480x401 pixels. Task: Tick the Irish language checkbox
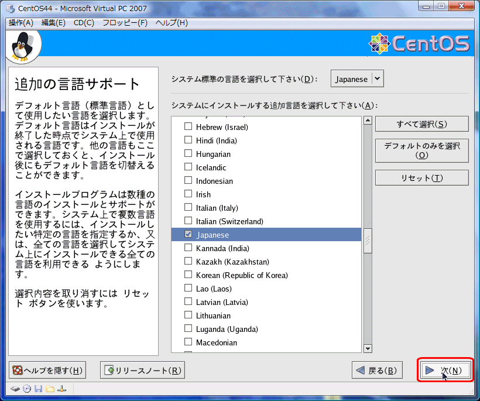(188, 193)
